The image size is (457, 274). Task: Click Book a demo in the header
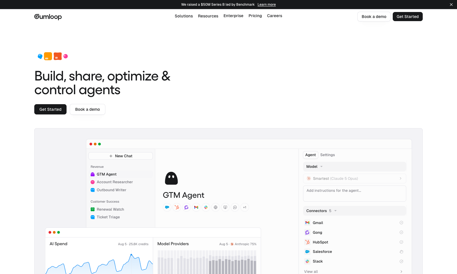coord(374,17)
